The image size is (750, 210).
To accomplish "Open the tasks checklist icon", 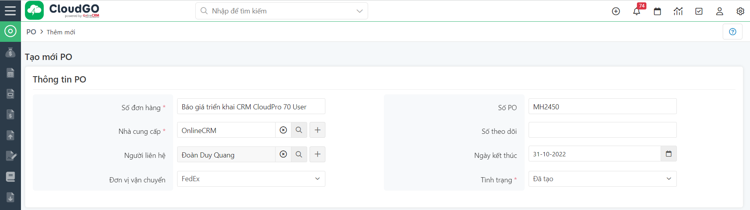I will point(699,11).
